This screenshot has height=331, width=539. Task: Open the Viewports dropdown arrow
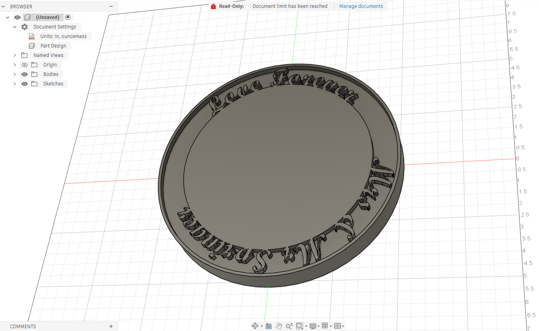[x=343, y=326]
